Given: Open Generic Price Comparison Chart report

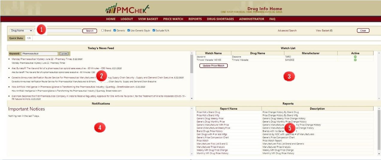Looking at the screenshot, I should point(212,137).
